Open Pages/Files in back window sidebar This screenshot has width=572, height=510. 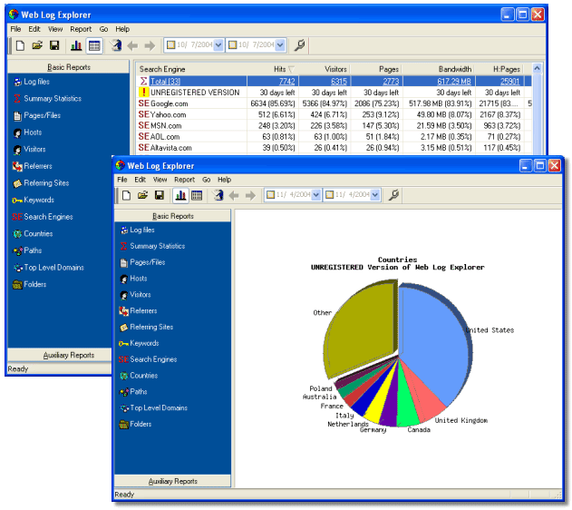(x=37, y=115)
